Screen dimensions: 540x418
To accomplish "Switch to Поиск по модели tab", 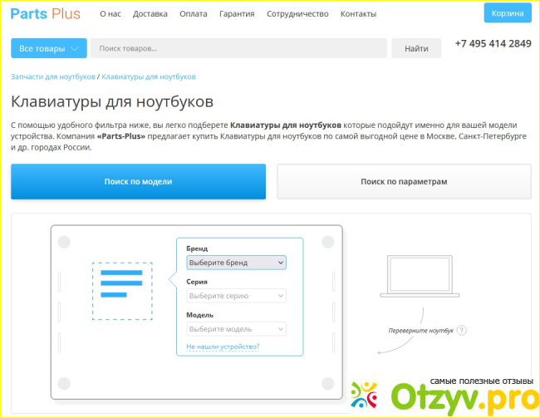I will click(x=138, y=181).
